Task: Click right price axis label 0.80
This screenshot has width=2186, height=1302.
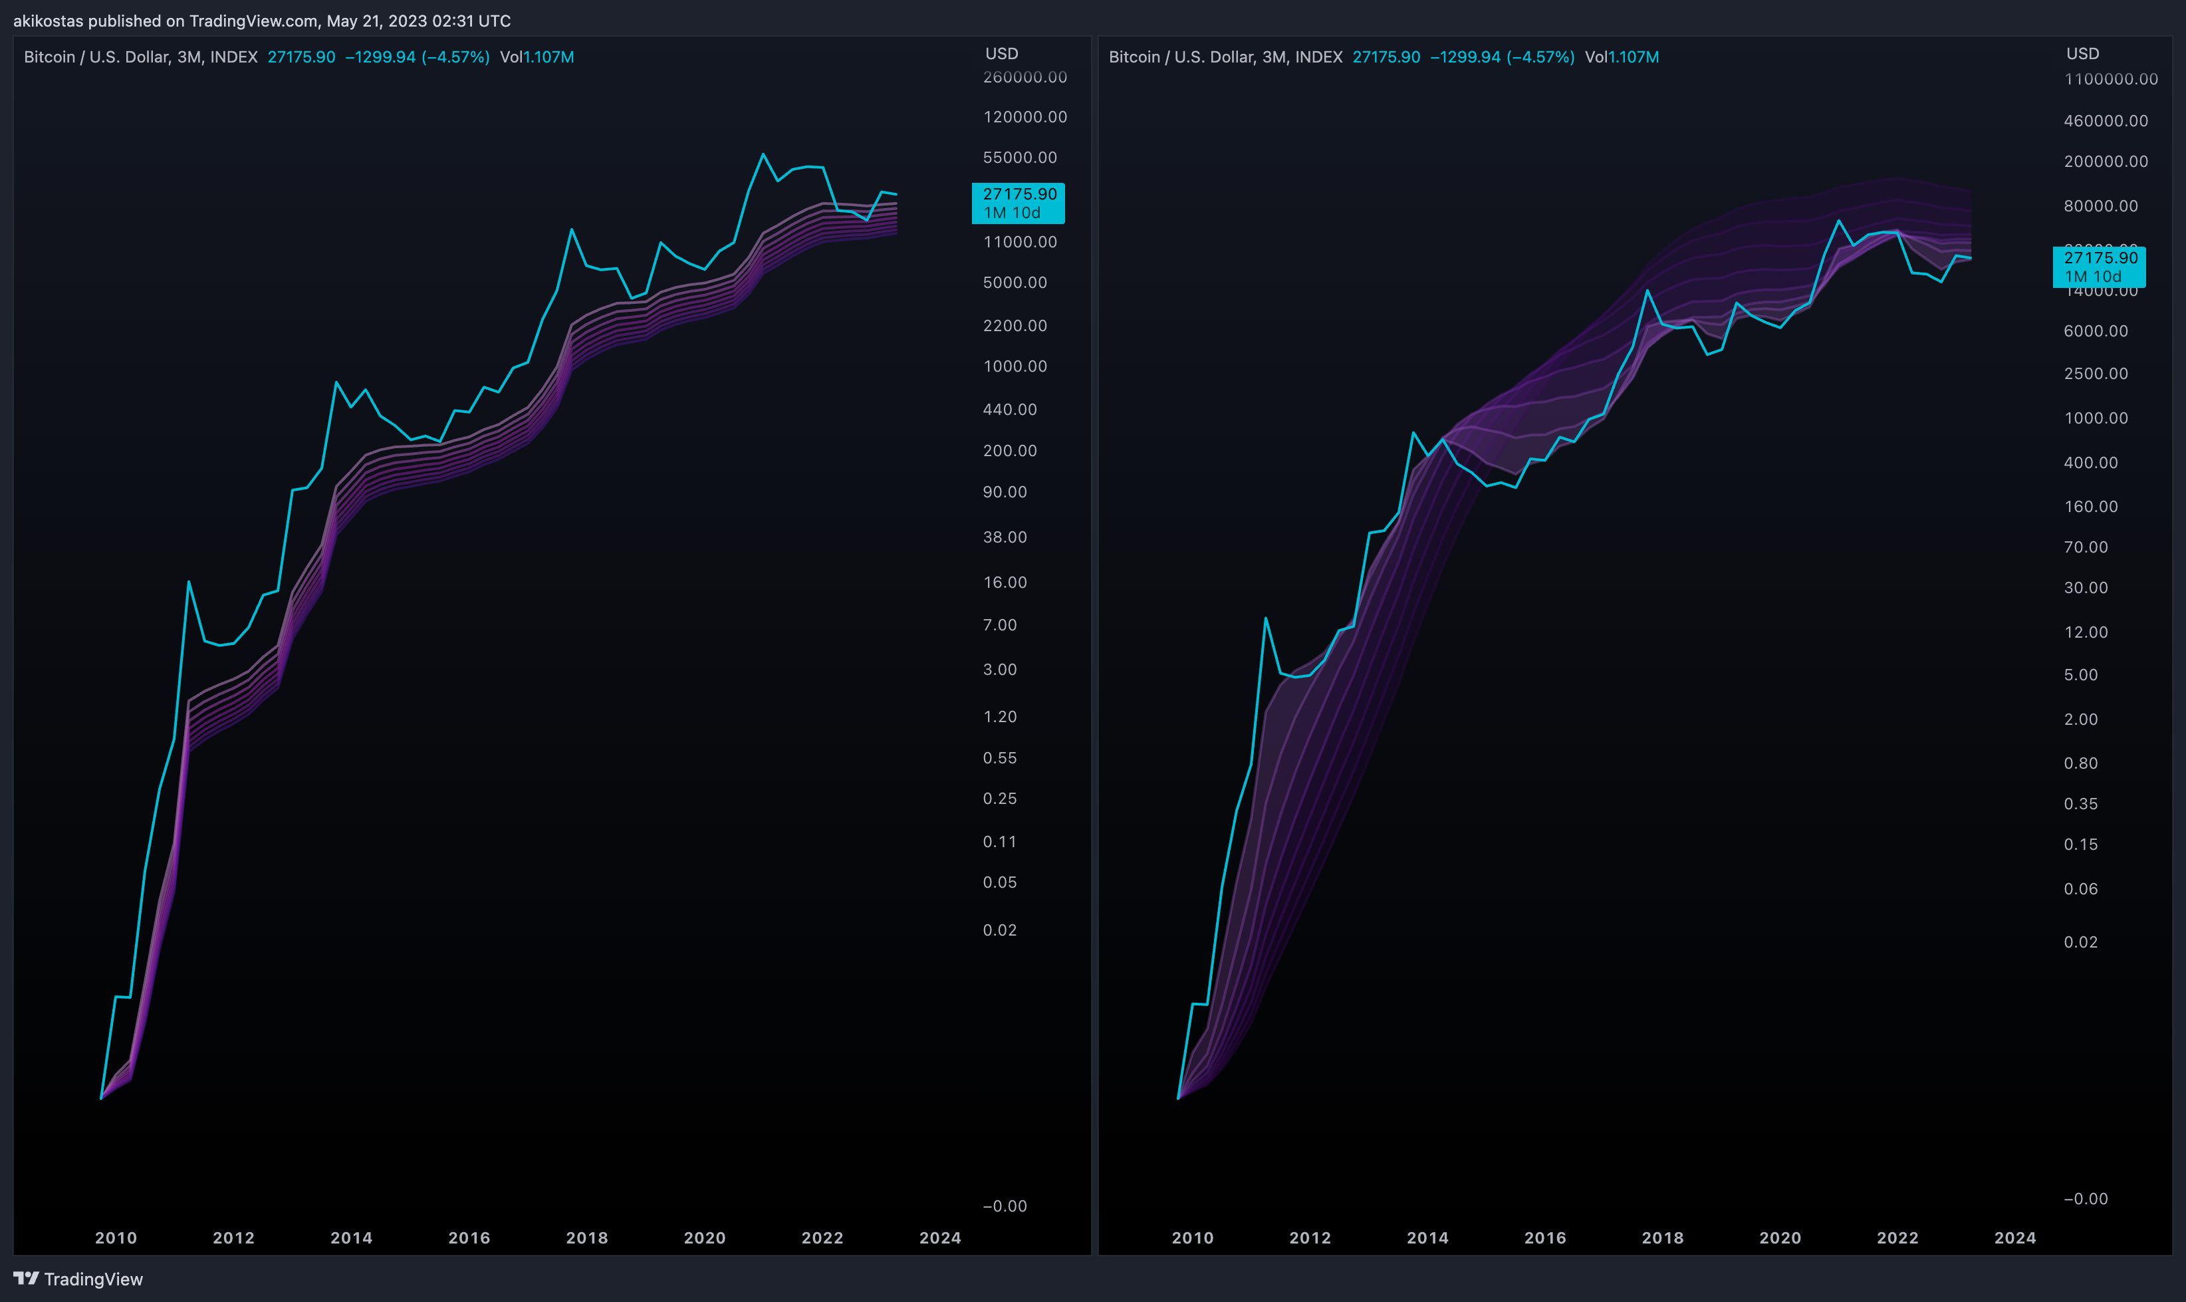Action: pyautogui.click(x=2080, y=763)
